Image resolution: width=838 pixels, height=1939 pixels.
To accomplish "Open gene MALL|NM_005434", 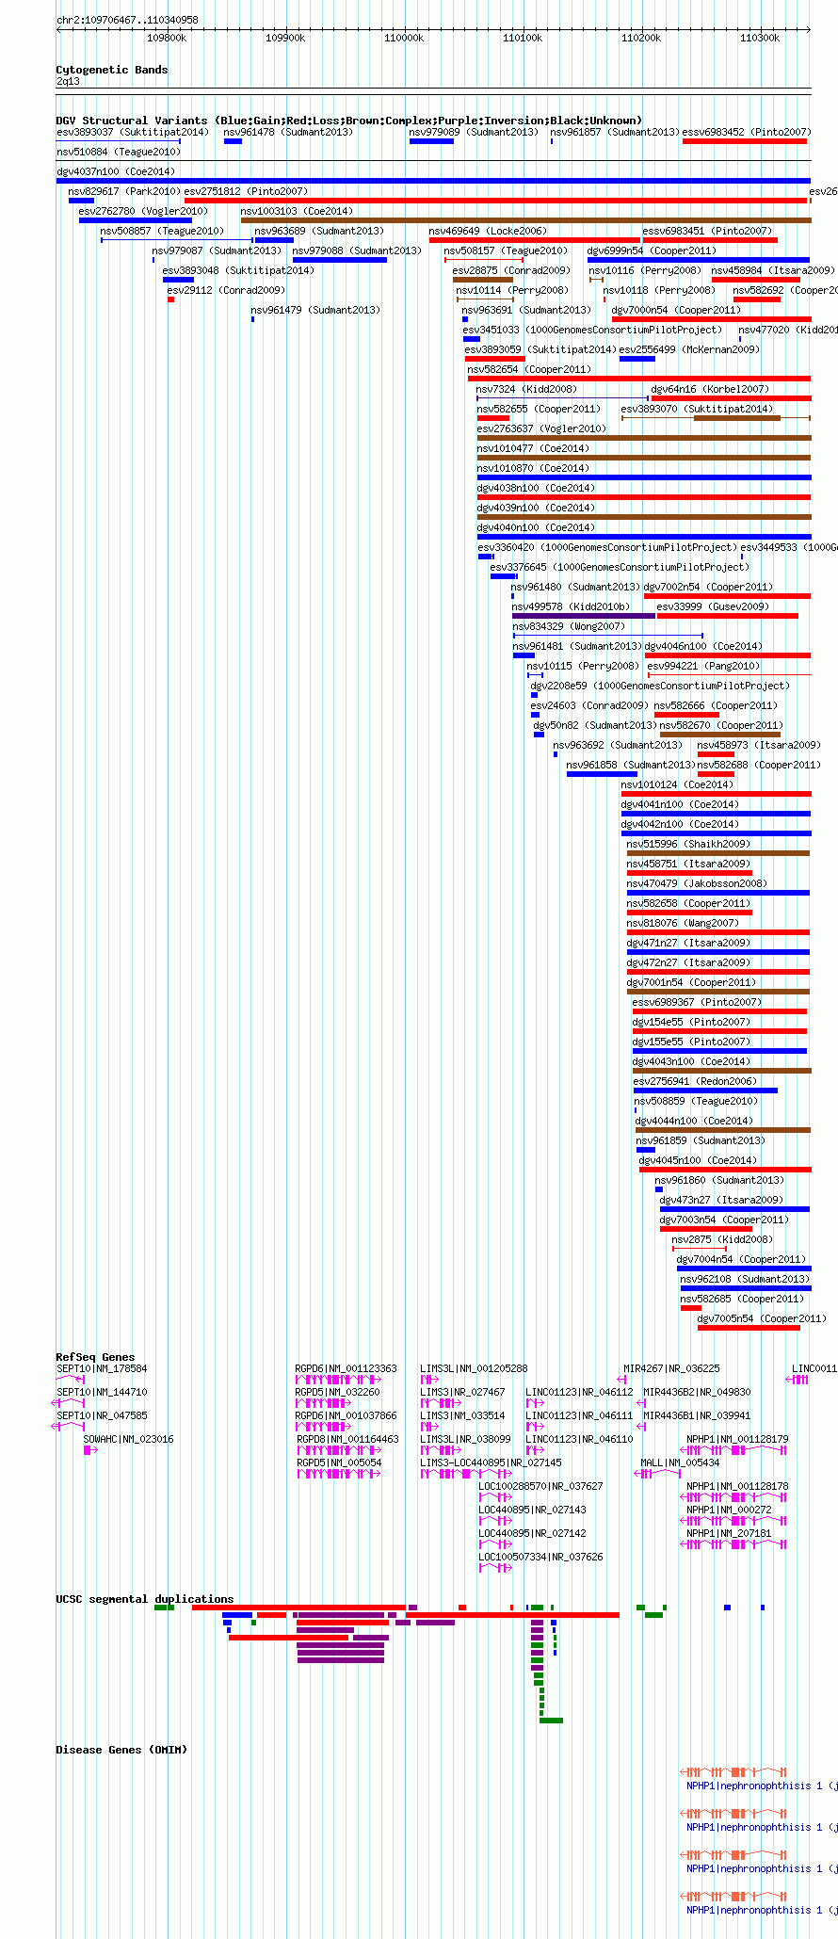I will pyautogui.click(x=680, y=1462).
